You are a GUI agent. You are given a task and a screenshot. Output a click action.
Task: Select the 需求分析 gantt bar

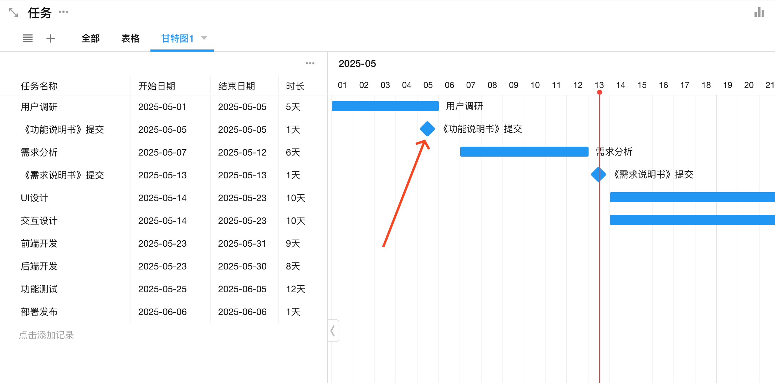pyautogui.click(x=524, y=152)
